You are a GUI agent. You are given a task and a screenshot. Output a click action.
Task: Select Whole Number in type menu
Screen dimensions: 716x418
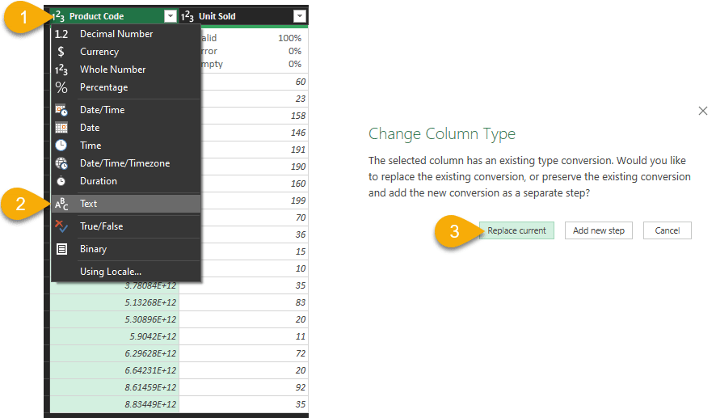coord(112,70)
